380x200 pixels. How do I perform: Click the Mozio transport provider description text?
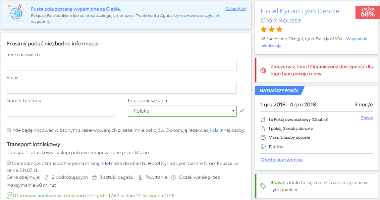[x=78, y=153]
